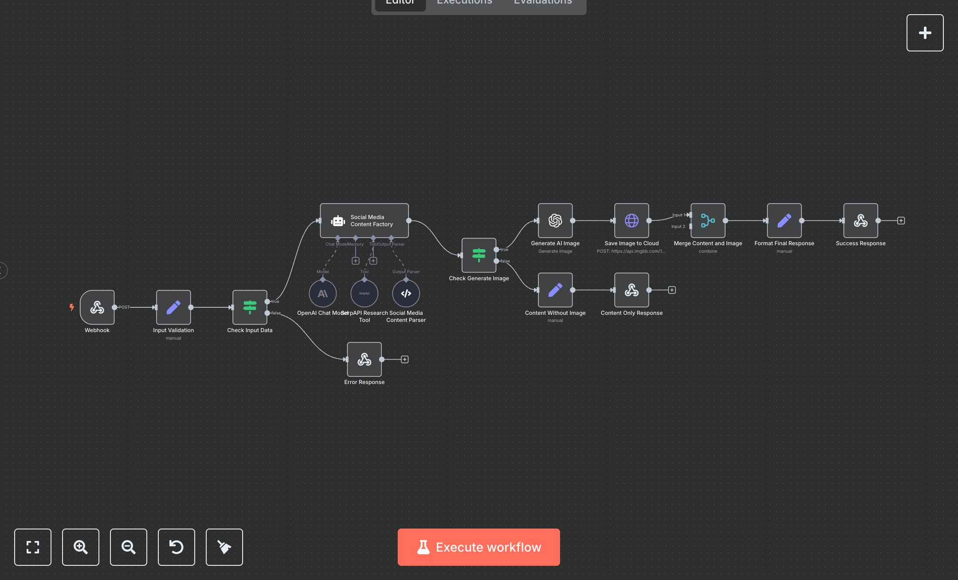The height and width of the screenshot is (580, 958).
Task: Fit the workflow to the view
Action: (x=32, y=547)
